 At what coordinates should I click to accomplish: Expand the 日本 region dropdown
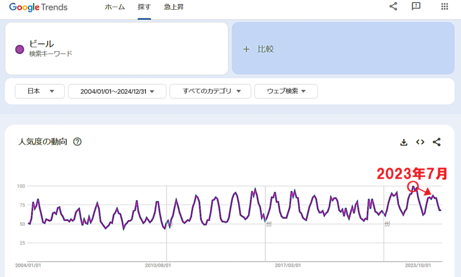[38, 91]
